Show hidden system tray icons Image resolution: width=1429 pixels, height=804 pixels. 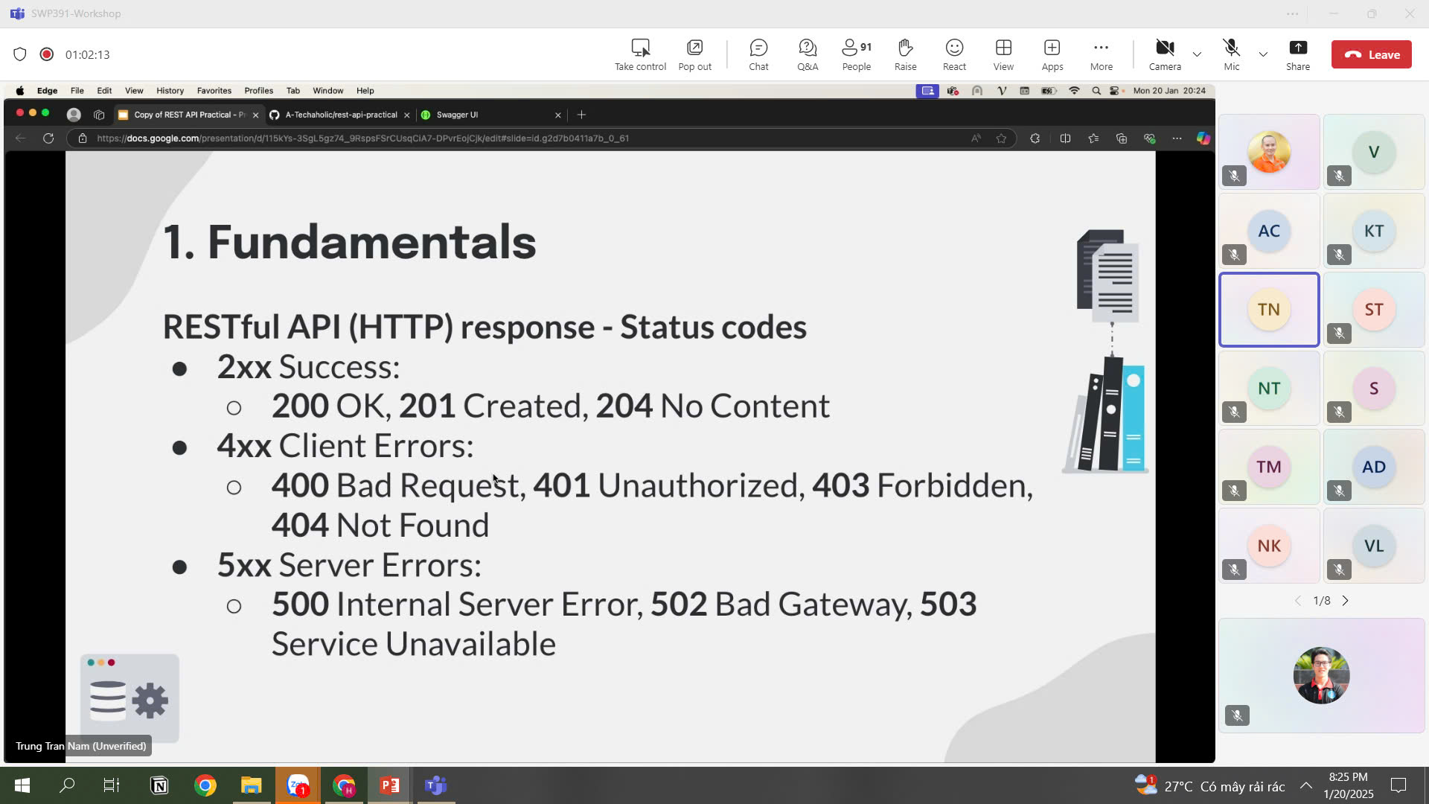[1306, 785]
